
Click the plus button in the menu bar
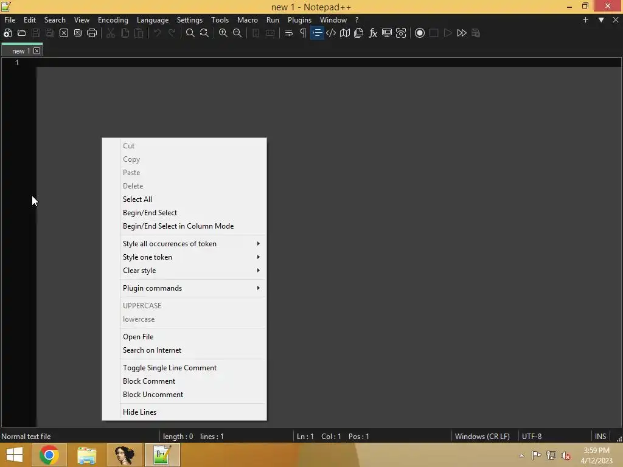[x=585, y=20]
